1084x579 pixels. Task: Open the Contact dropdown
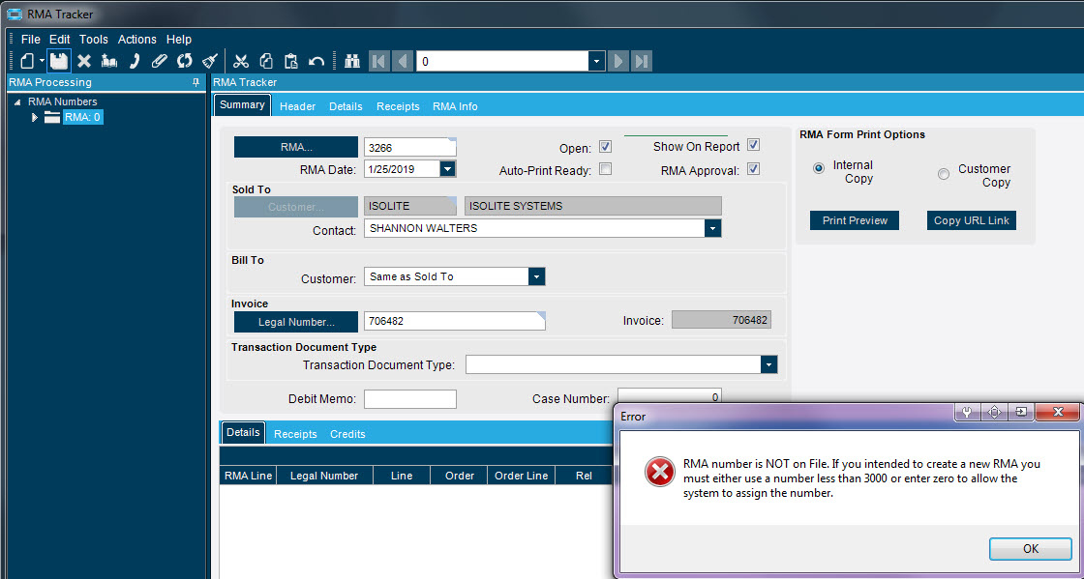pyautogui.click(x=712, y=228)
